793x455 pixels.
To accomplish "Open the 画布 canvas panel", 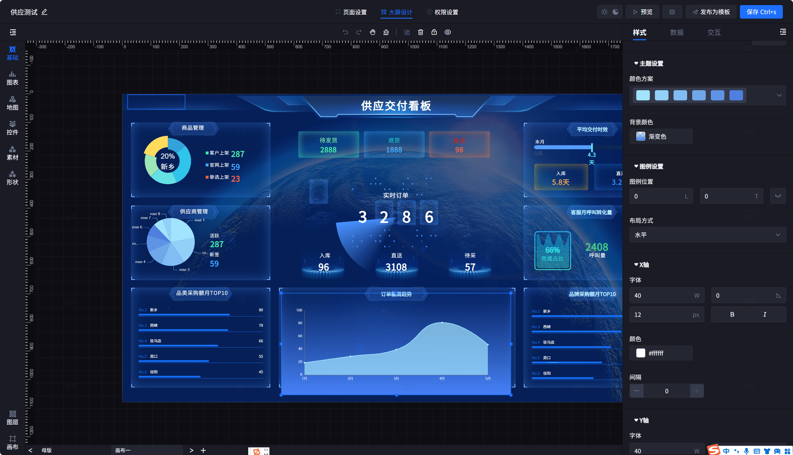I will pyautogui.click(x=12, y=443).
